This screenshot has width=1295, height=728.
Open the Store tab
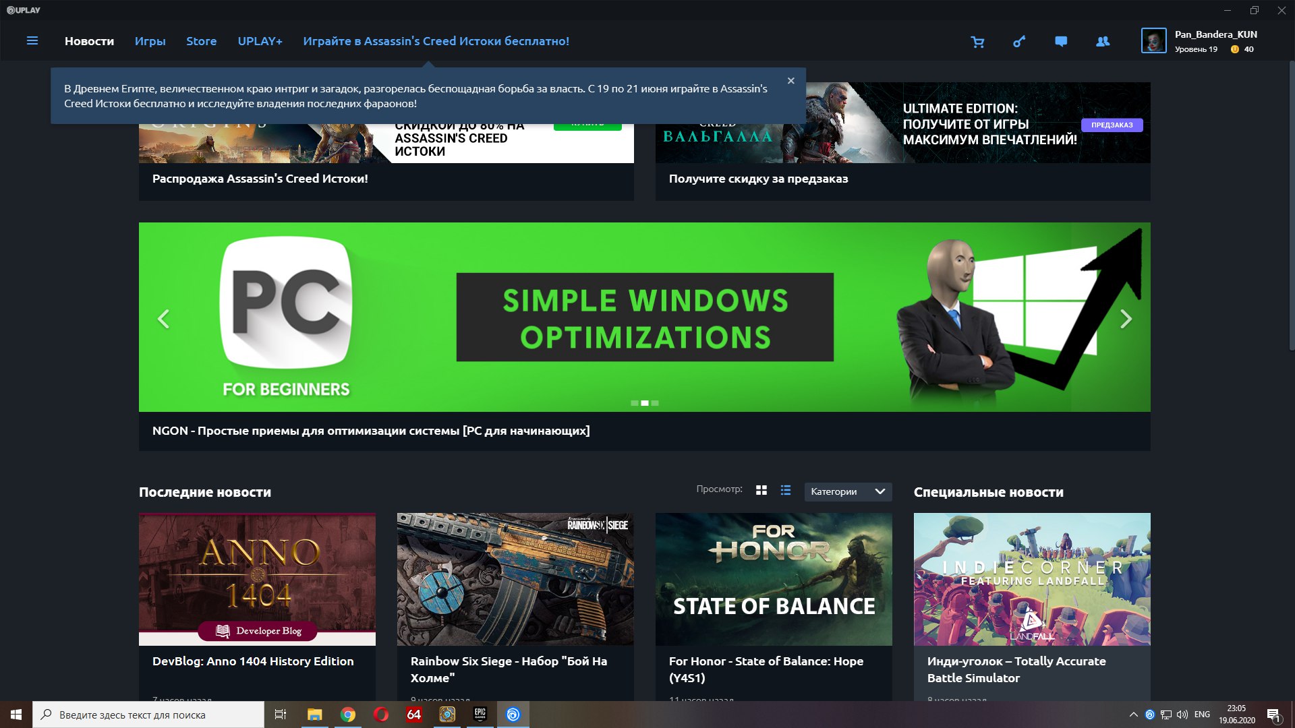(201, 41)
